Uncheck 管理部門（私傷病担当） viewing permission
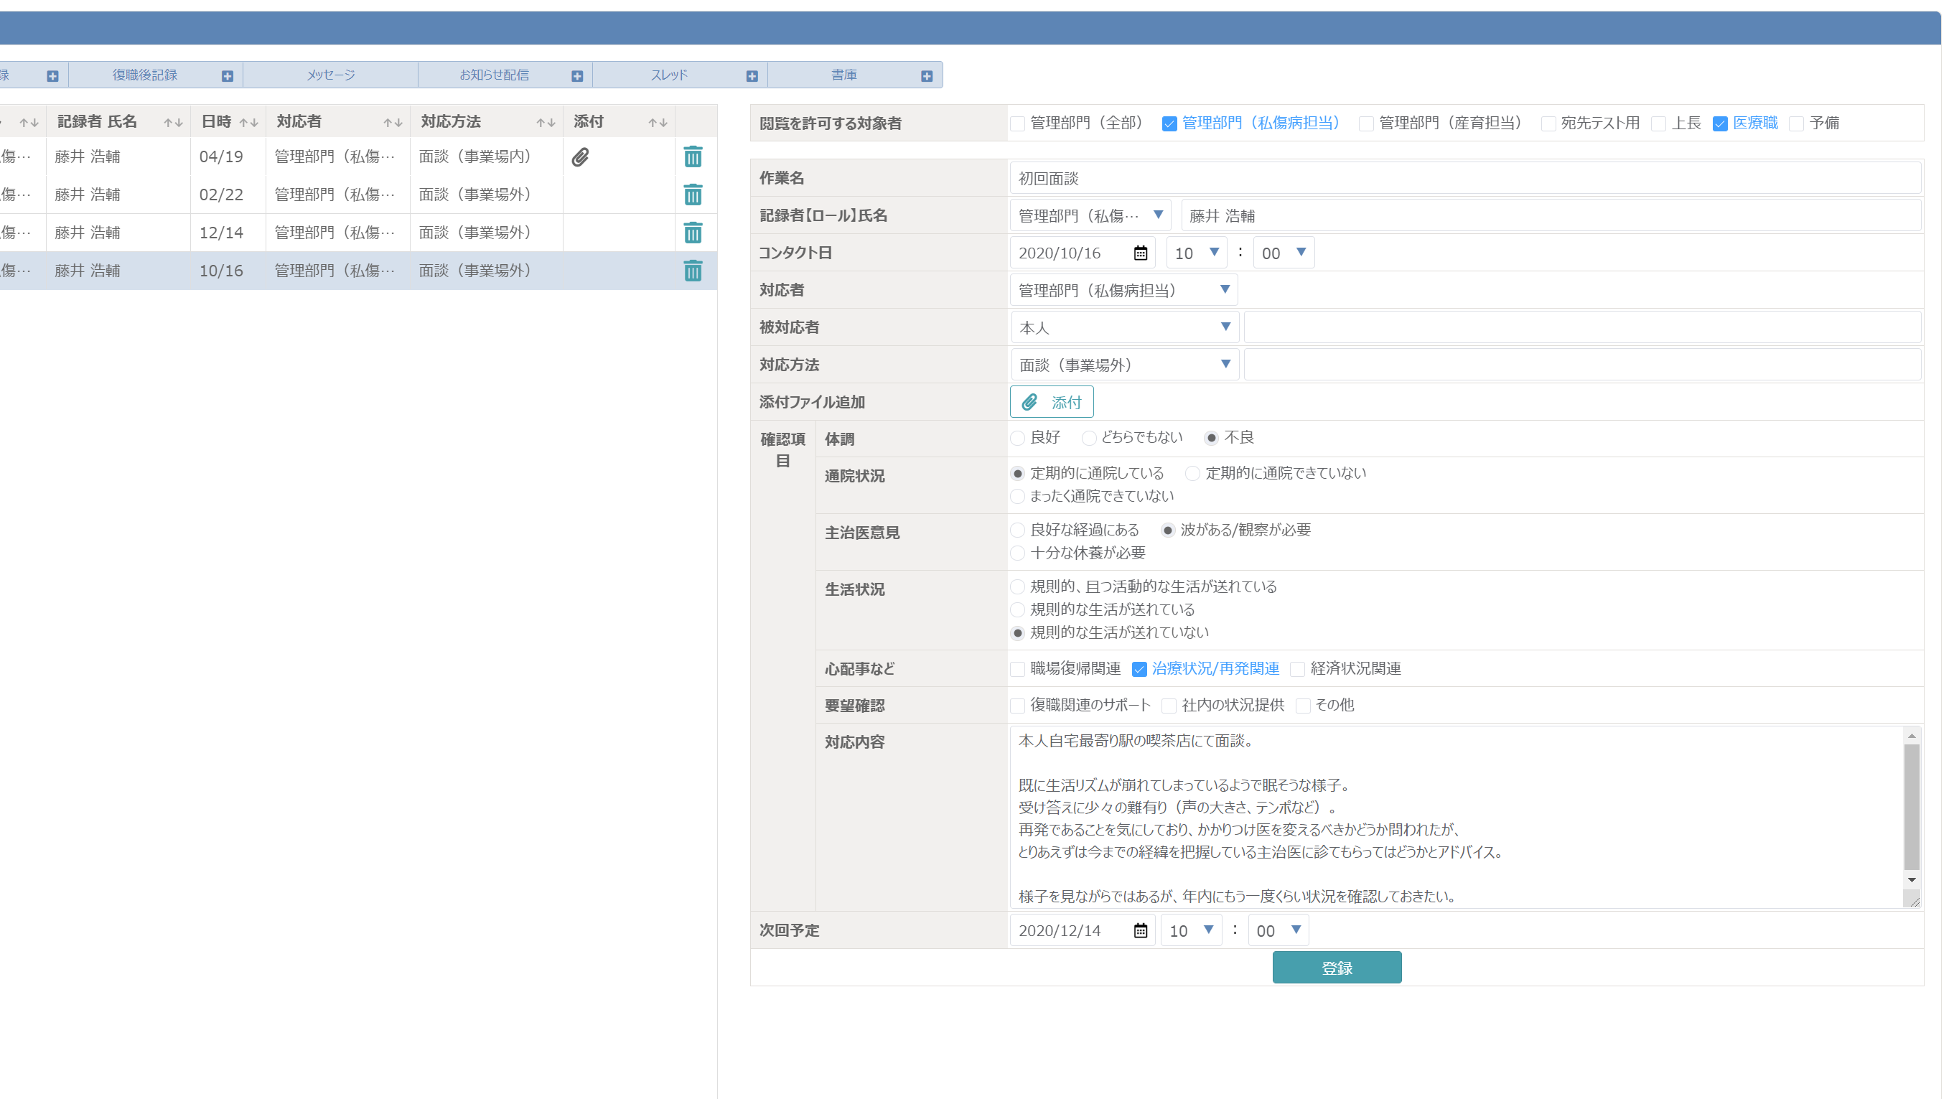The width and height of the screenshot is (1954, 1099). pos(1169,123)
